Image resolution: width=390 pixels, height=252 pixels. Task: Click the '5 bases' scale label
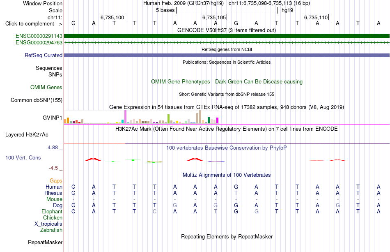pyautogui.click(x=165, y=10)
